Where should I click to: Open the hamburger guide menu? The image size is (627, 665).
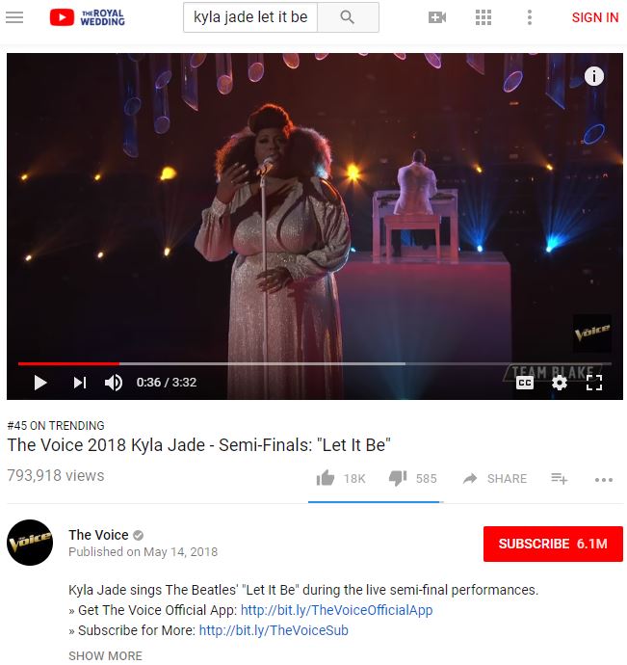(14, 17)
